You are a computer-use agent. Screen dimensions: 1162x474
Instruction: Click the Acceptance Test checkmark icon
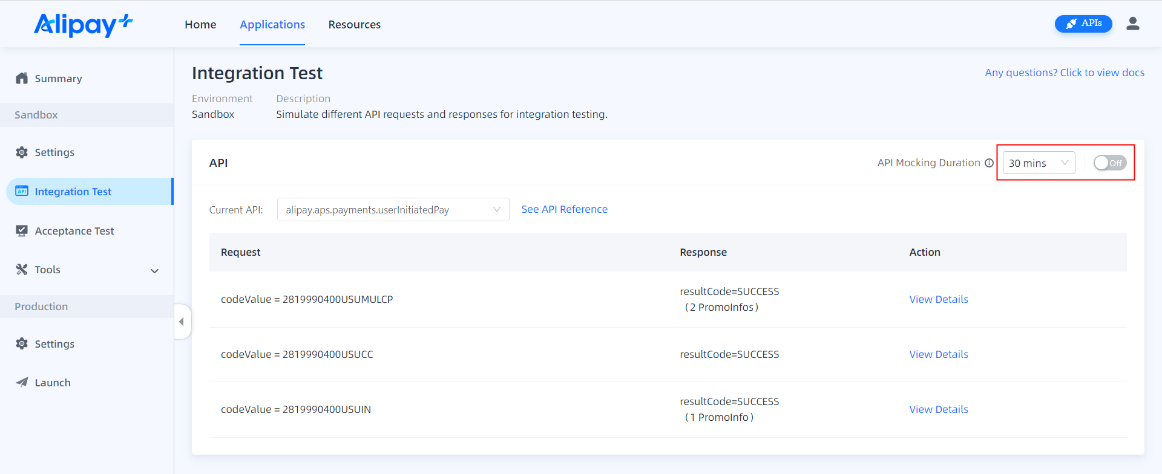[x=22, y=231]
